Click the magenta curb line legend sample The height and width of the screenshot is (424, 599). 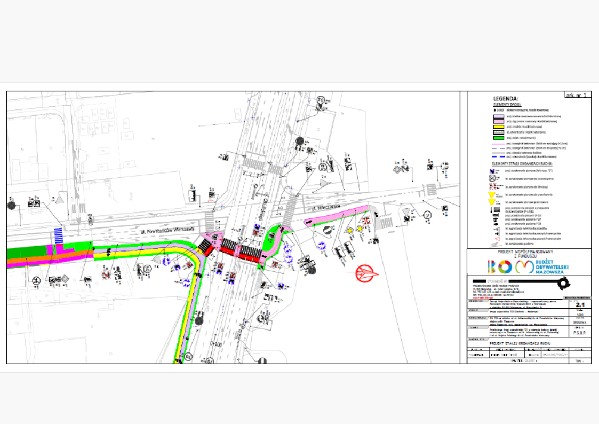tap(499, 144)
